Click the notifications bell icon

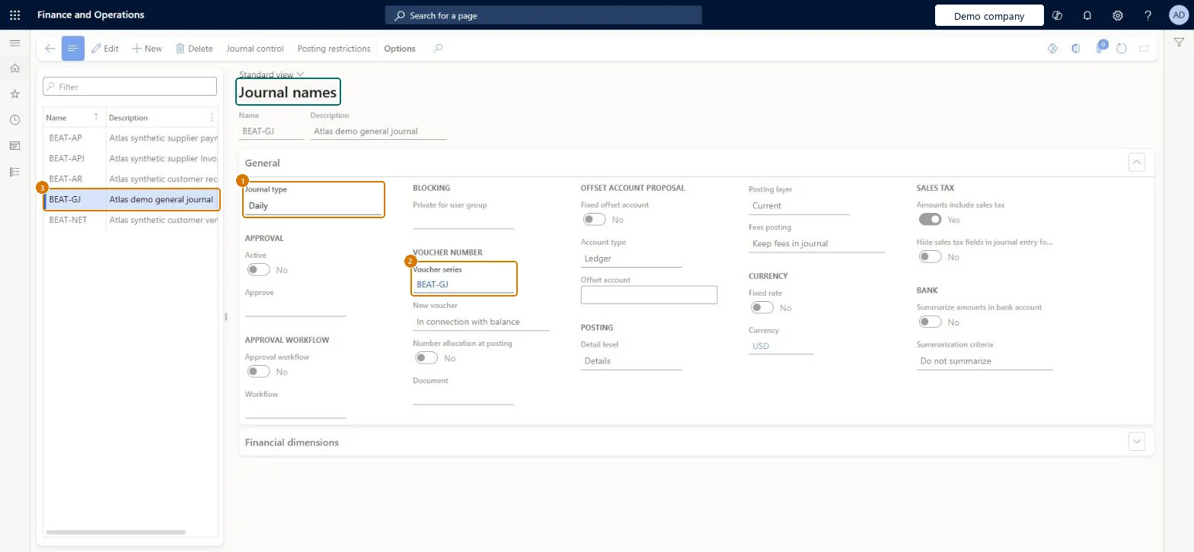pos(1087,15)
